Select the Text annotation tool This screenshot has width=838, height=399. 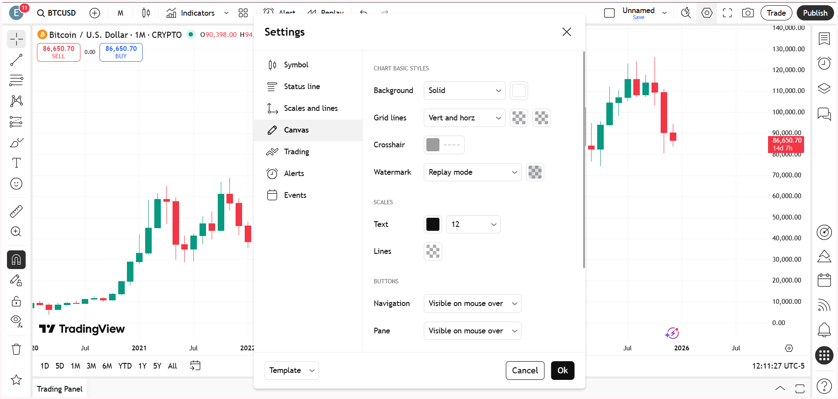pos(16,163)
